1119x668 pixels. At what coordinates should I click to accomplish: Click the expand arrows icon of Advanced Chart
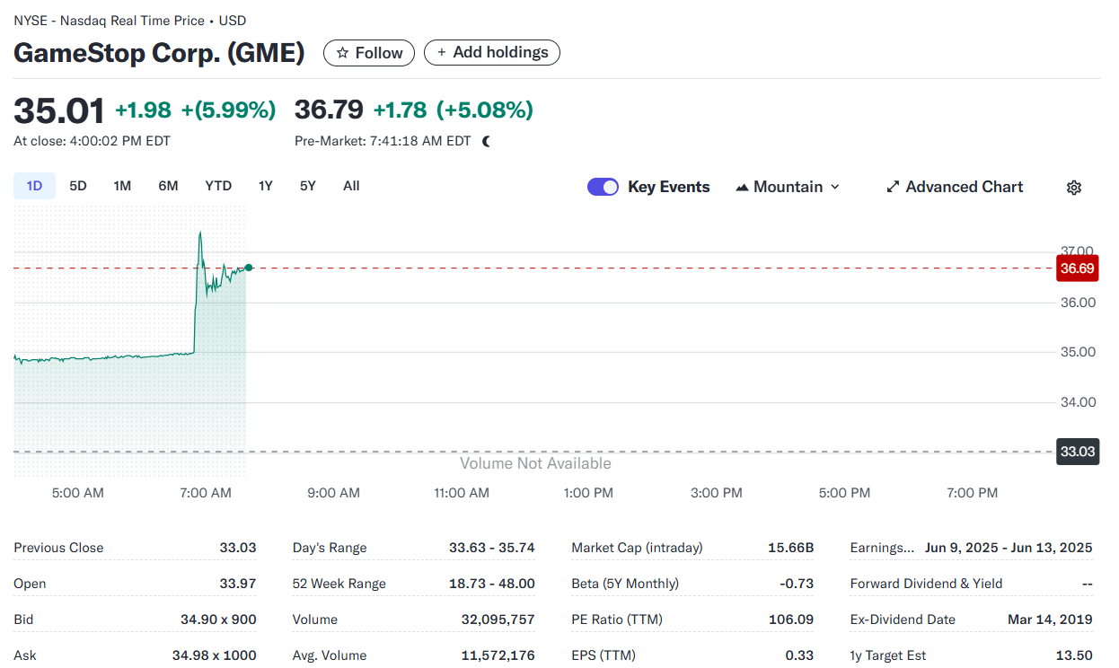pyautogui.click(x=893, y=187)
